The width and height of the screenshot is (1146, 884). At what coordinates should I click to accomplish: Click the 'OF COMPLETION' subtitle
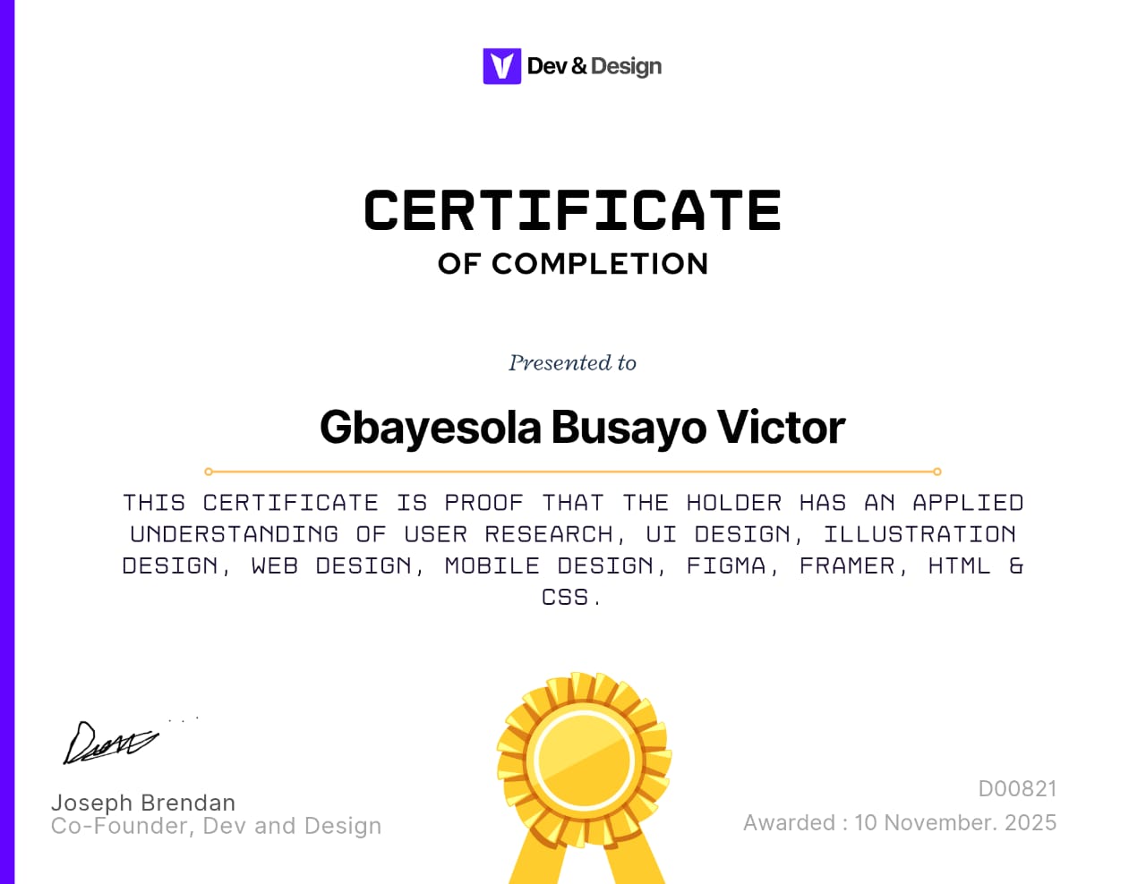(x=573, y=264)
